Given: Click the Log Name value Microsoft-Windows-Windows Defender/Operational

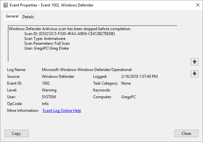Looking at the screenshot, I should 87,70.
